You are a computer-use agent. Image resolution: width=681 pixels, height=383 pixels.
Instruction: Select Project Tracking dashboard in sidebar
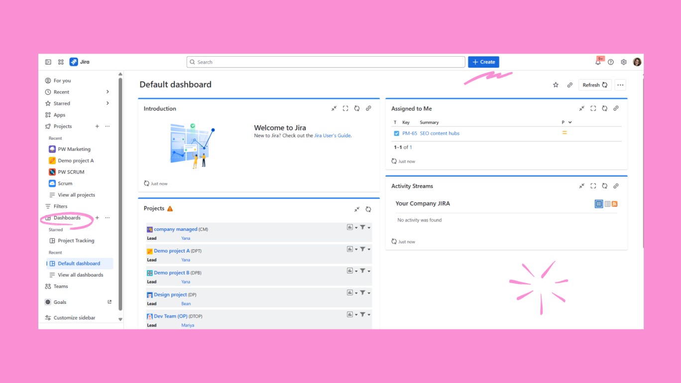click(x=76, y=241)
